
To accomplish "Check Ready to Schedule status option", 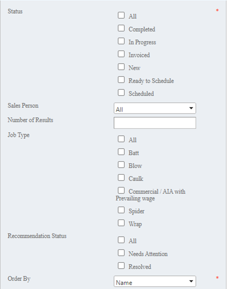I will (121, 80).
